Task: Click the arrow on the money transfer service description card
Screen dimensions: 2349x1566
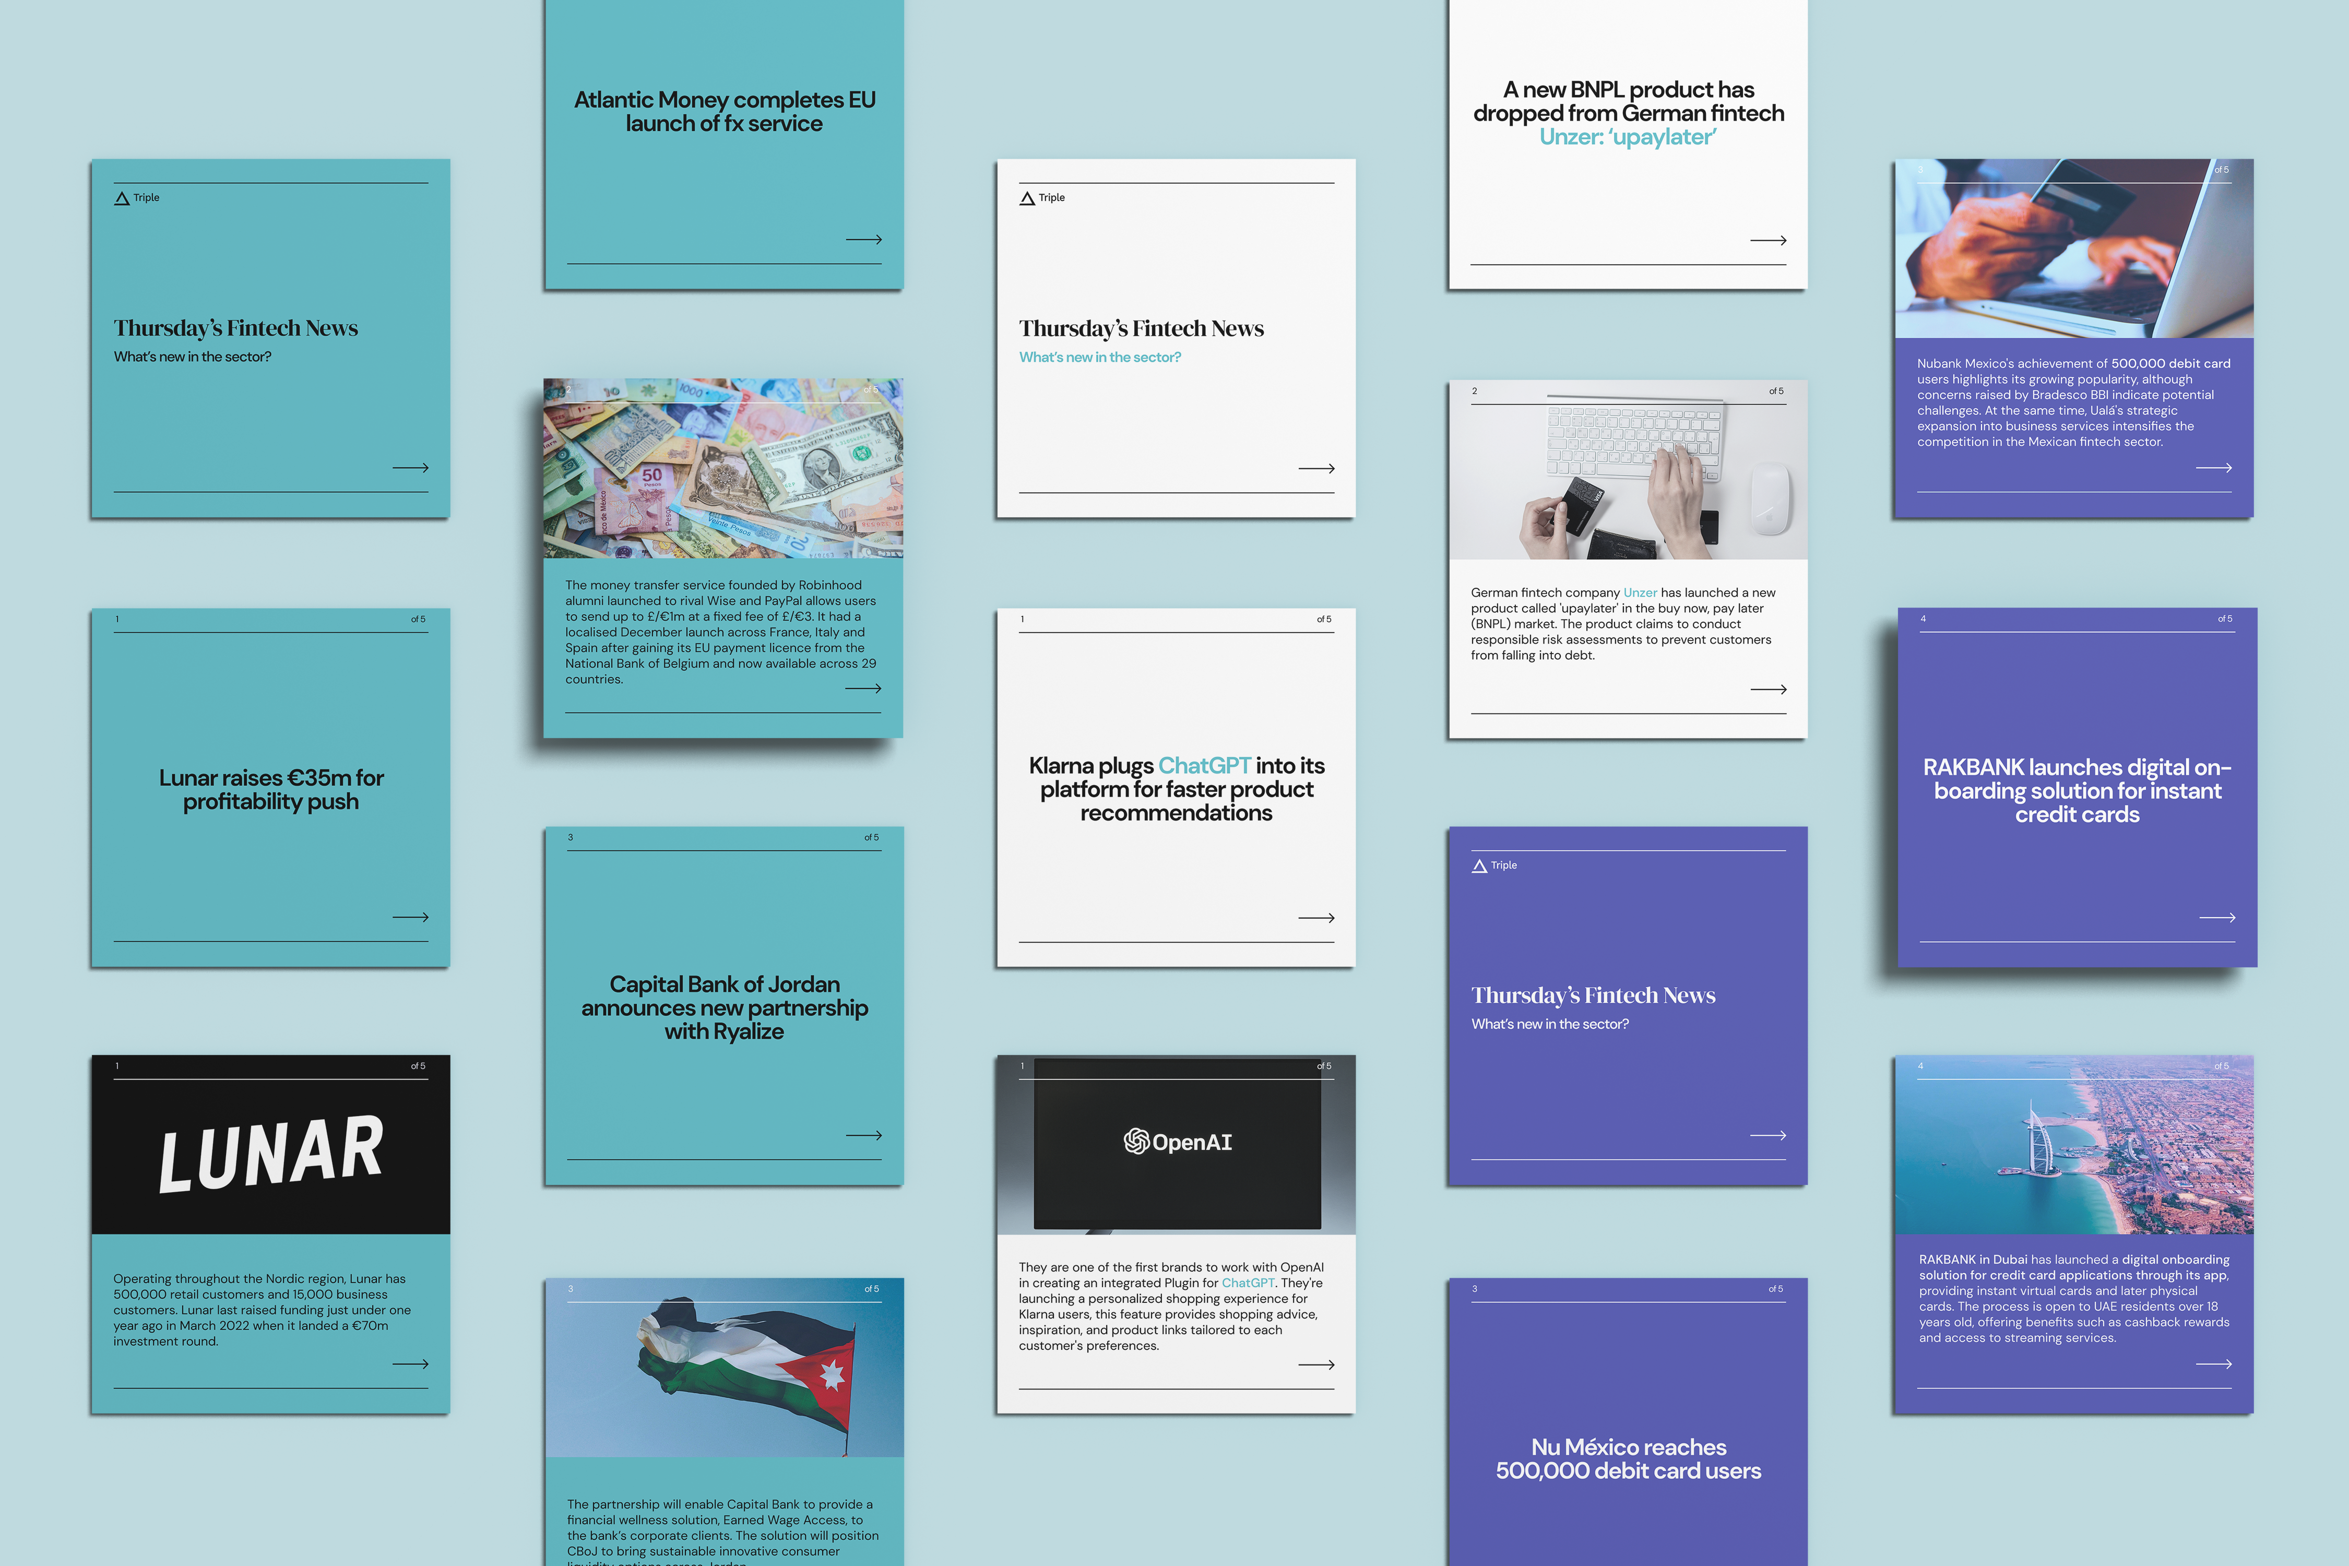Action: click(863, 688)
